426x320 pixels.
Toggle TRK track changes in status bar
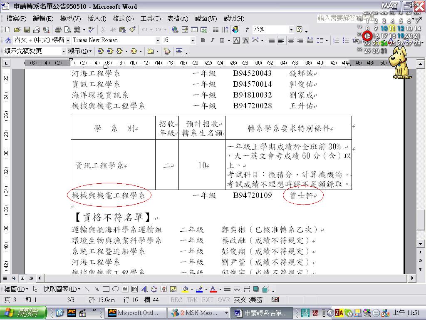click(192, 300)
